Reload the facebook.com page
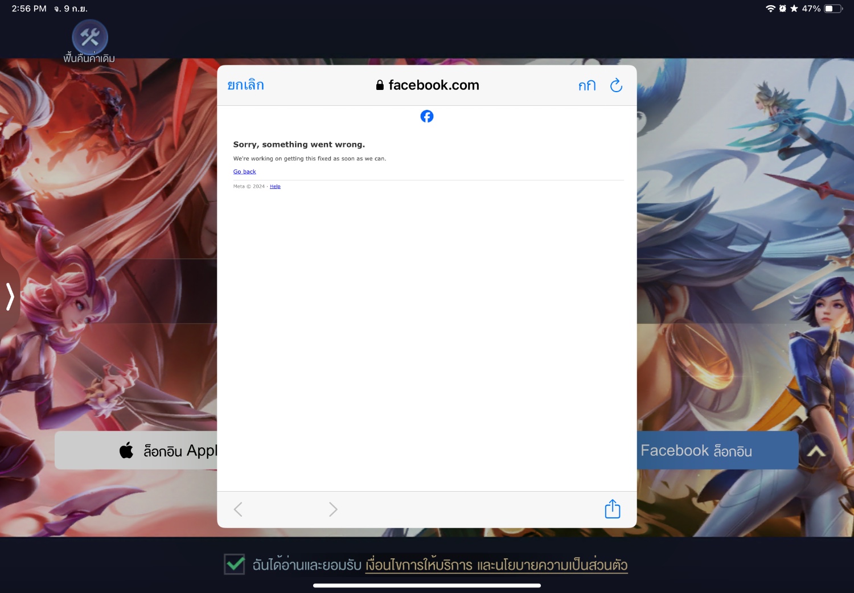Image resolution: width=854 pixels, height=593 pixels. pos(616,85)
